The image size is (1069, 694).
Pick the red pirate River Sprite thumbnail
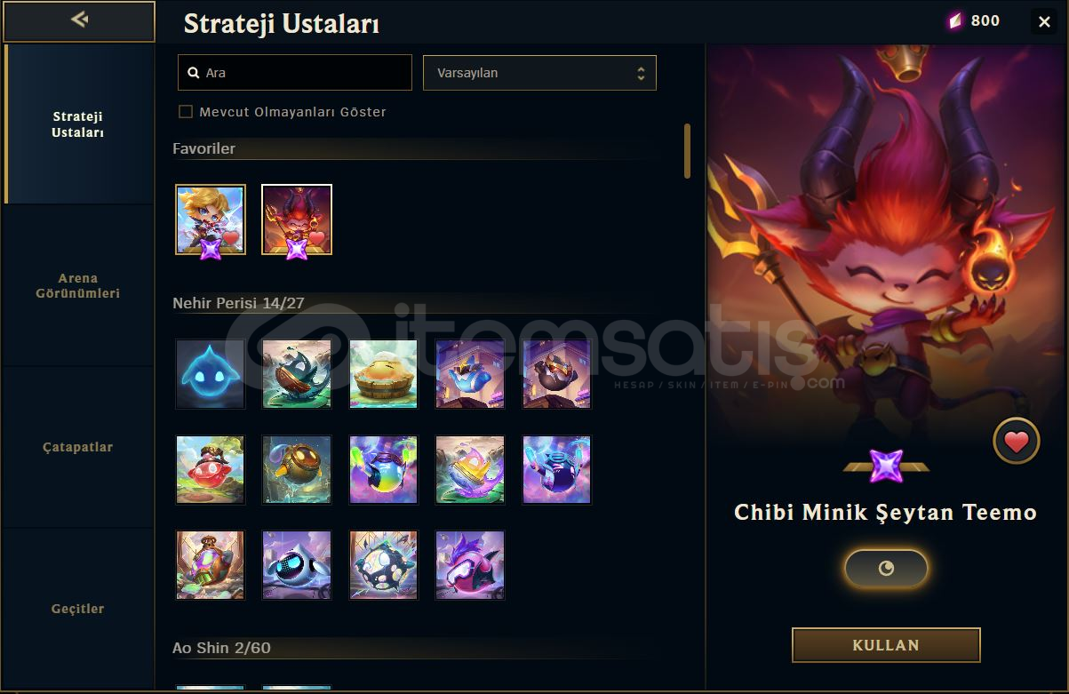tap(210, 470)
